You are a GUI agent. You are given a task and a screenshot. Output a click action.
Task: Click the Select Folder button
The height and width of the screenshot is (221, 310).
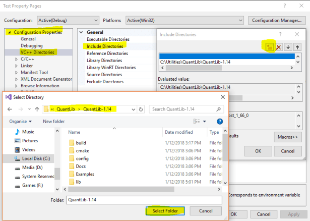click(165, 211)
